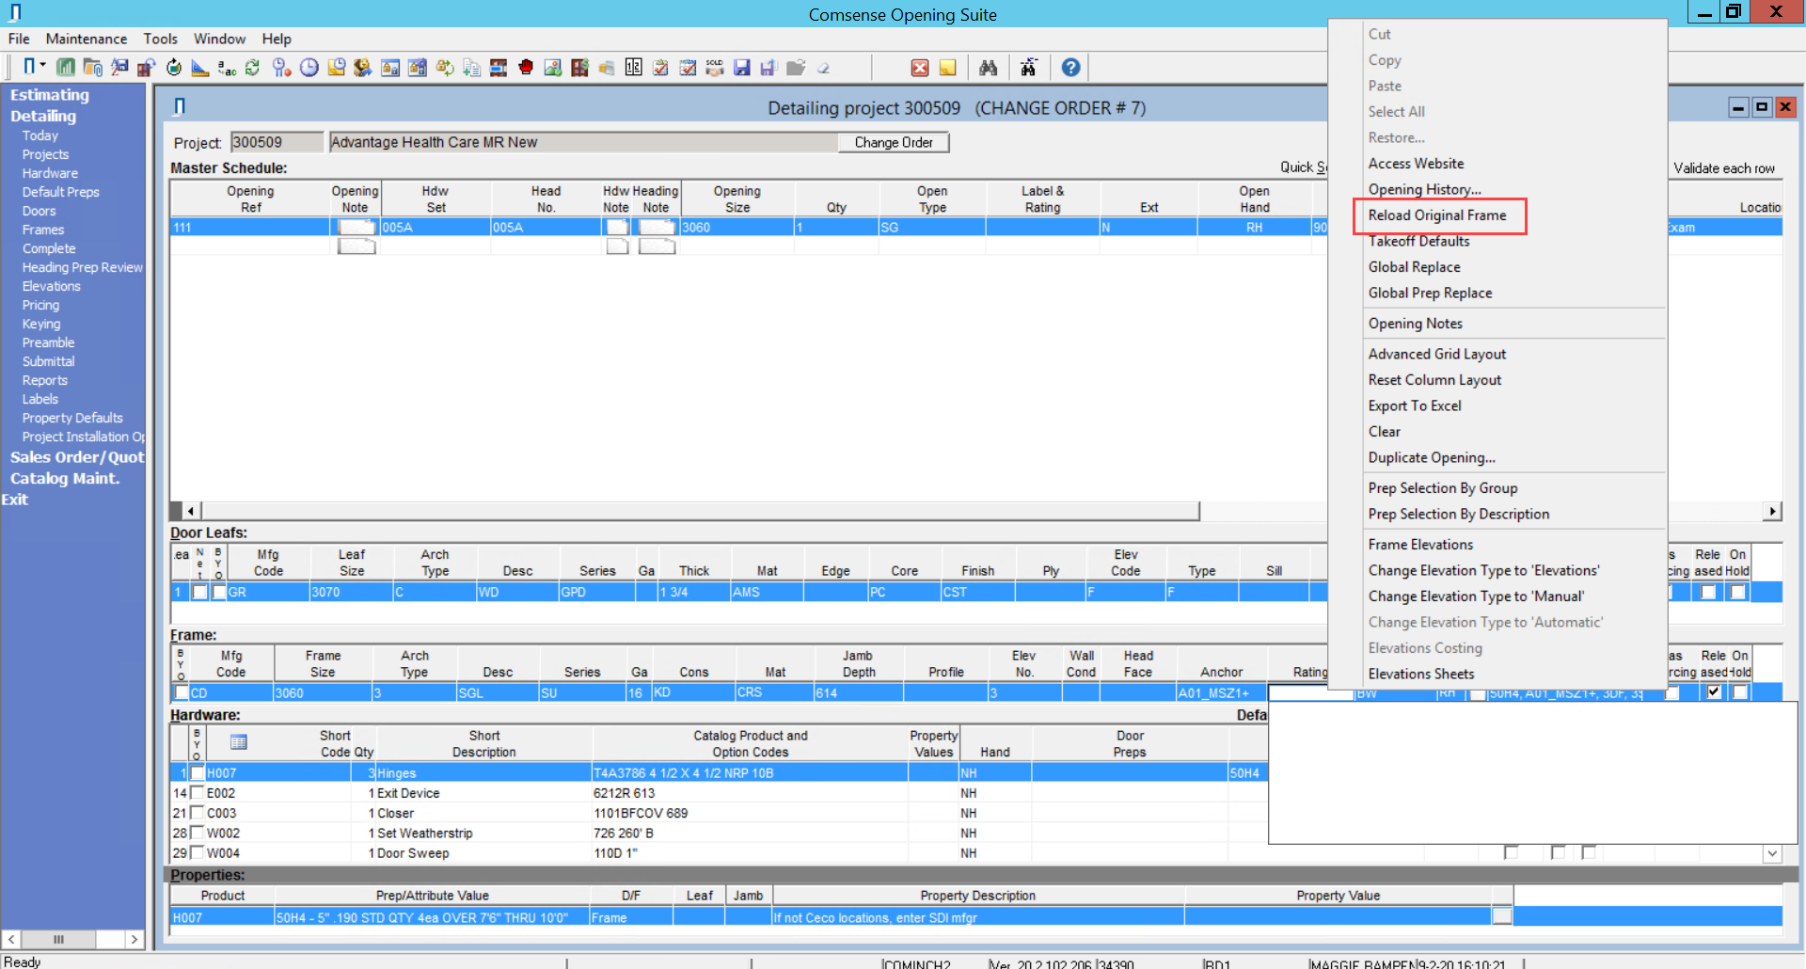Toggle Released checkbox in Door Leafs row
This screenshot has width=1806, height=969.
coord(1708,592)
